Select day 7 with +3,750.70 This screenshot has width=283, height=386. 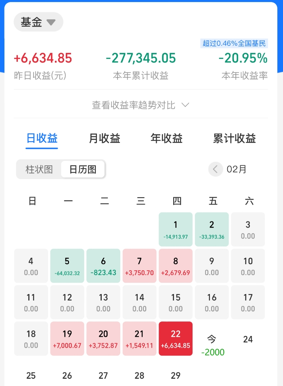[140, 266]
